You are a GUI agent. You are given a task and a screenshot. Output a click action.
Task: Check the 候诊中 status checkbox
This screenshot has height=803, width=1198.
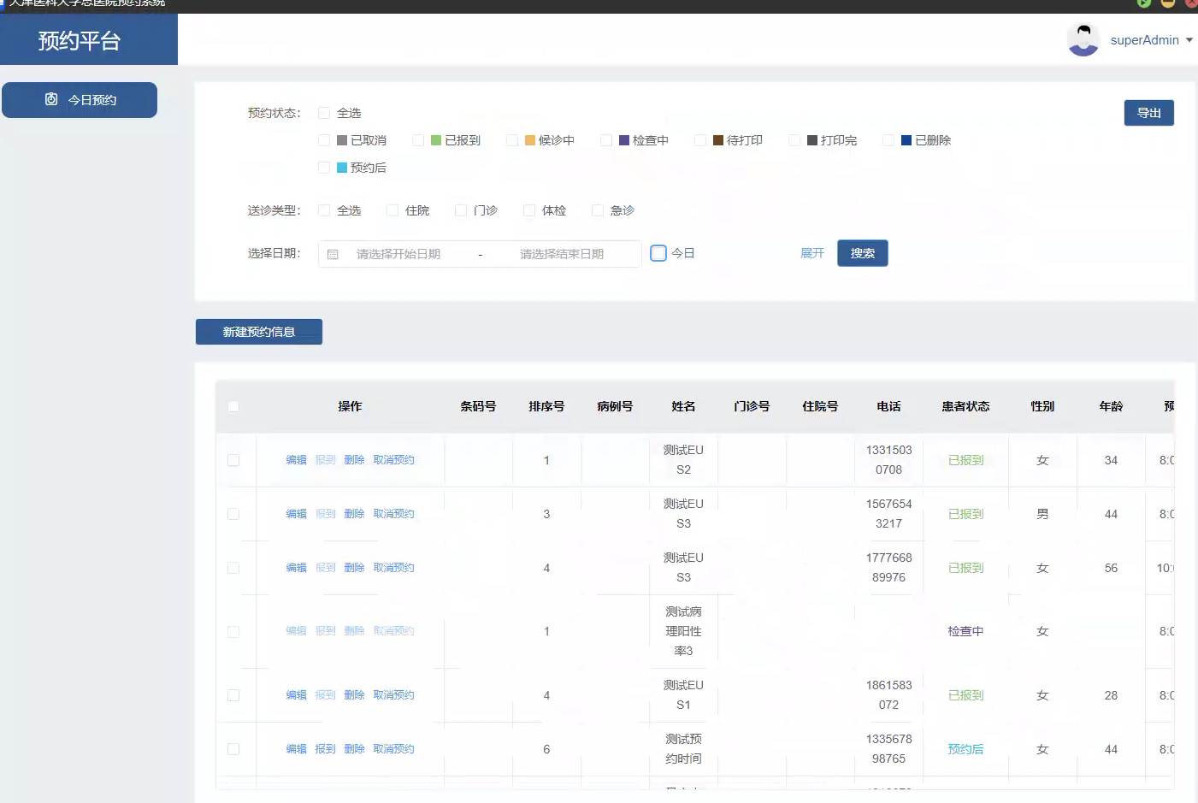coord(512,140)
